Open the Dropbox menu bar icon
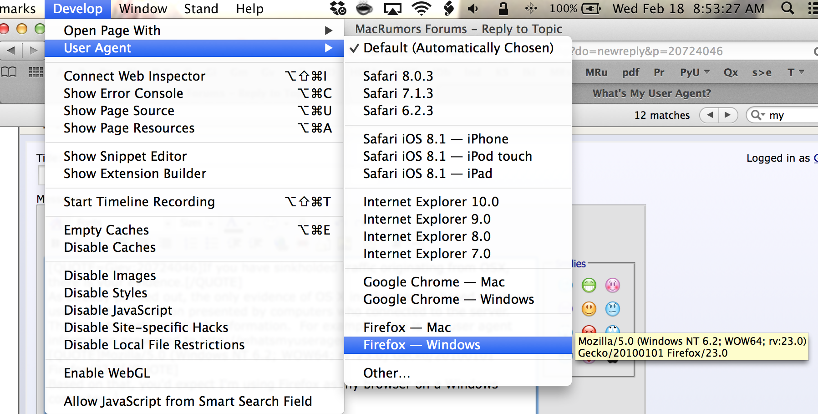The width and height of the screenshot is (818, 414). coord(338,8)
